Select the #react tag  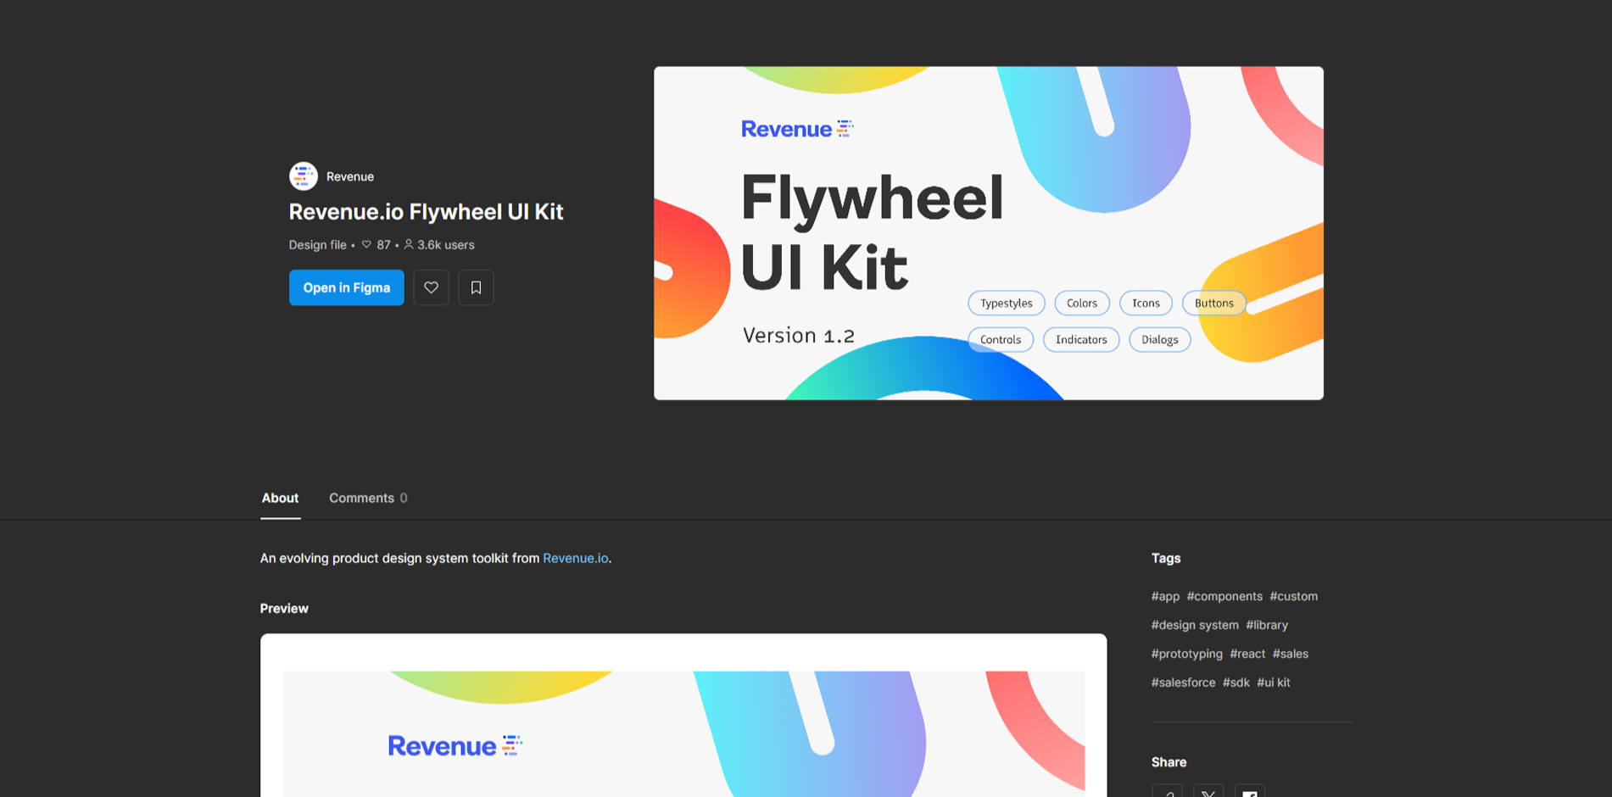click(1247, 654)
